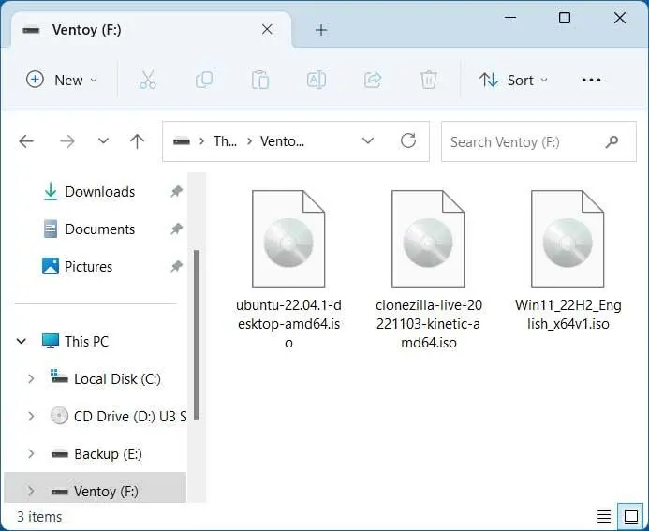Open the New dropdown menu
This screenshot has width=649, height=531.
62,80
